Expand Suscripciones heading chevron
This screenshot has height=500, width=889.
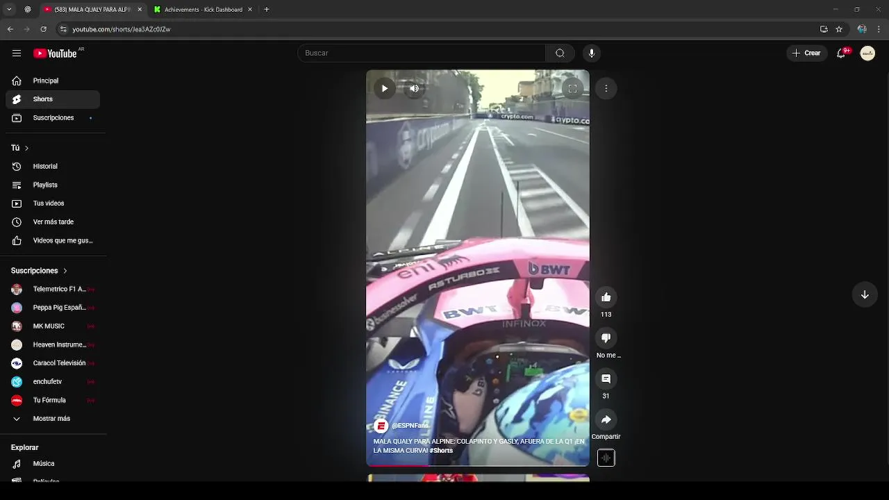[65, 271]
